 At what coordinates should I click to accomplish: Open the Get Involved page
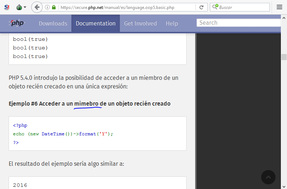click(x=140, y=23)
